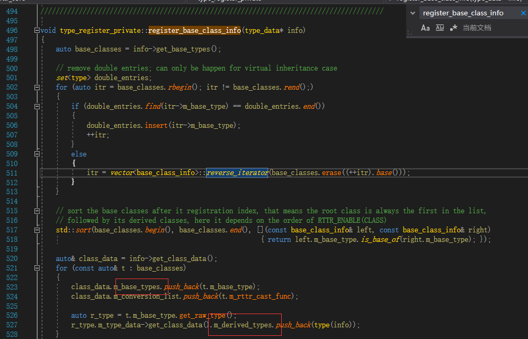Enable regular expressions in the Find box
This screenshot has width=528, height=339.
(454, 27)
